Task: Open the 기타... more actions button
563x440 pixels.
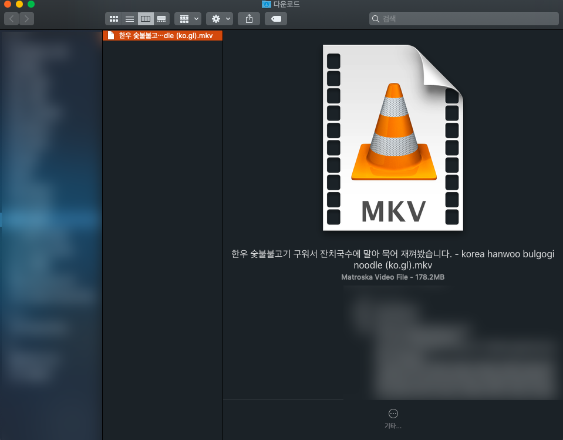Action: click(x=393, y=418)
